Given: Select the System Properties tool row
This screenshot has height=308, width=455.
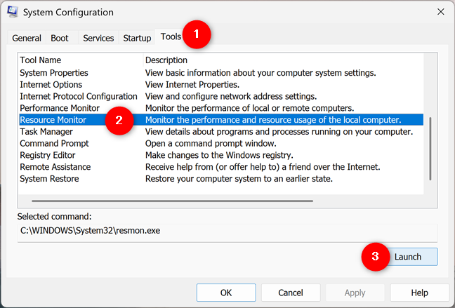Looking at the screenshot, I should [221, 73].
